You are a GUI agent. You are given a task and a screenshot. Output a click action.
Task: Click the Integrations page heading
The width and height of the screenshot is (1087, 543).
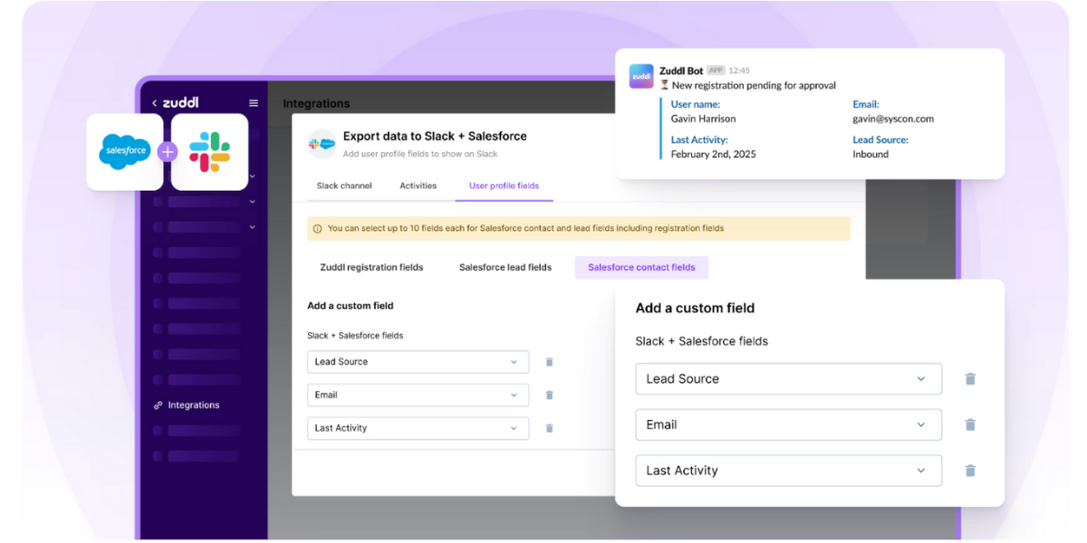316,104
